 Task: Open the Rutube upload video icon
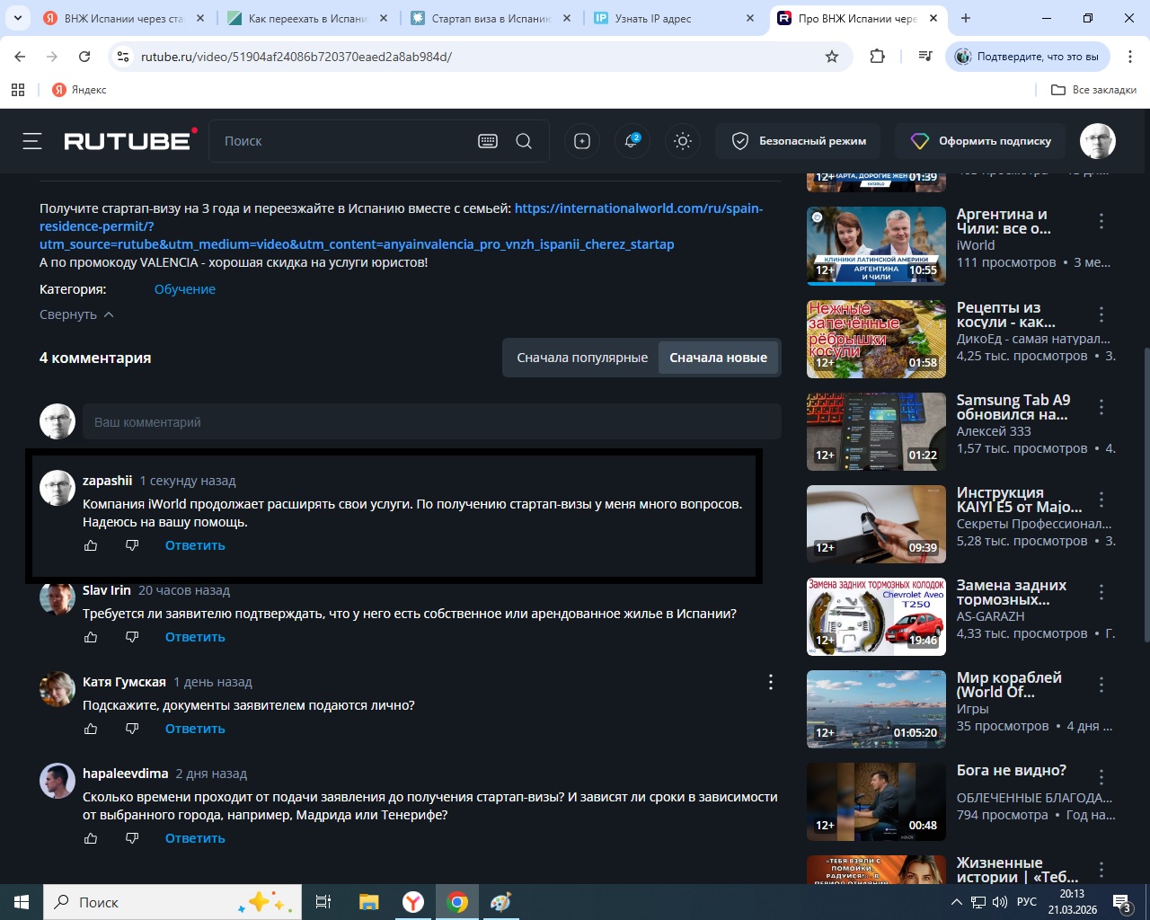click(x=582, y=141)
